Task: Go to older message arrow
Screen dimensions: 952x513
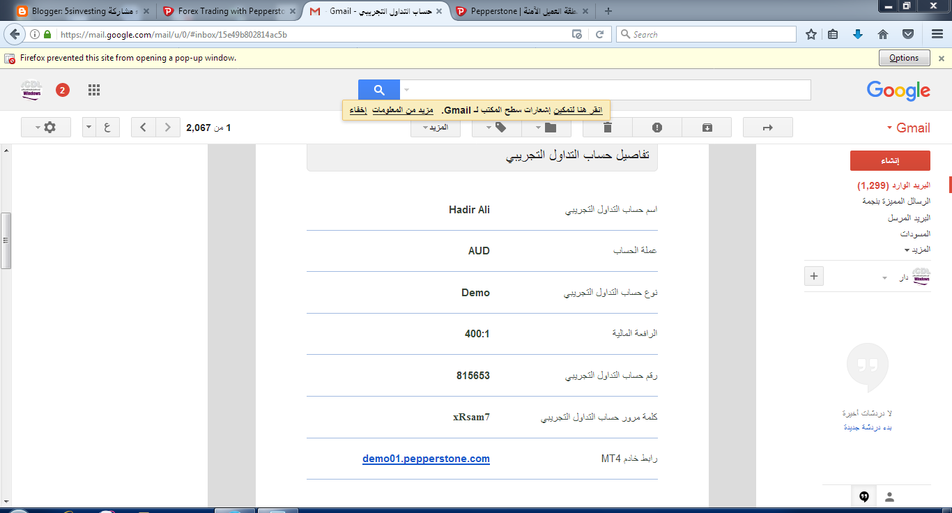Action: (167, 128)
